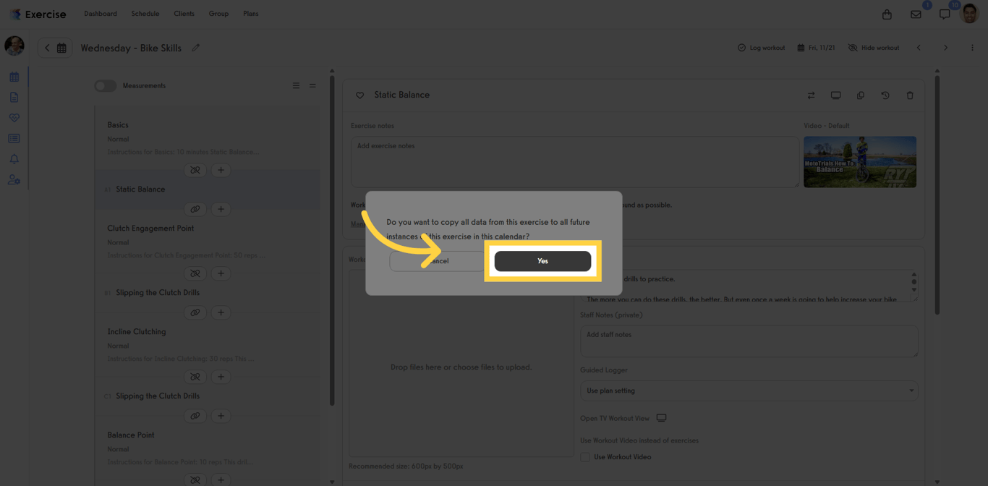Image resolution: width=988 pixels, height=486 pixels.
Task: Open the document icon in left sidebar
Action: coord(14,97)
